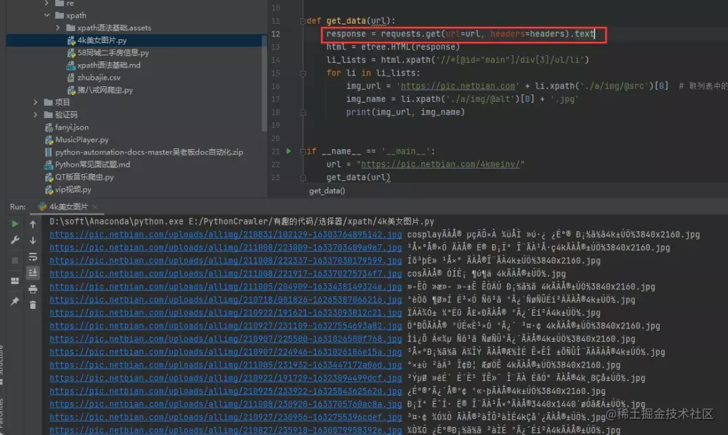Click the Anaconda python.exe command line in console
This screenshot has width=728, height=435.
pos(241,222)
